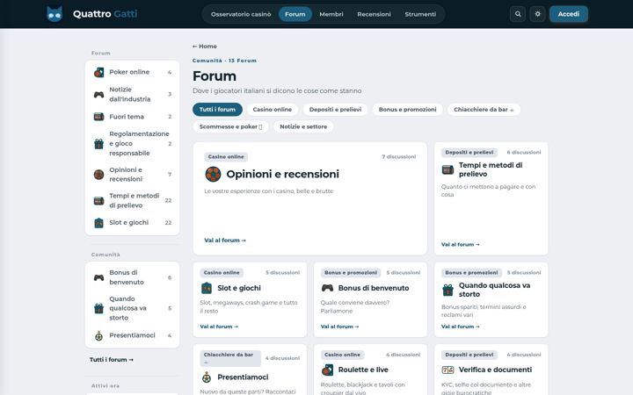633x395 pixels.
Task: Filter by Chiacchiere da bar chip
Action: click(x=484, y=110)
